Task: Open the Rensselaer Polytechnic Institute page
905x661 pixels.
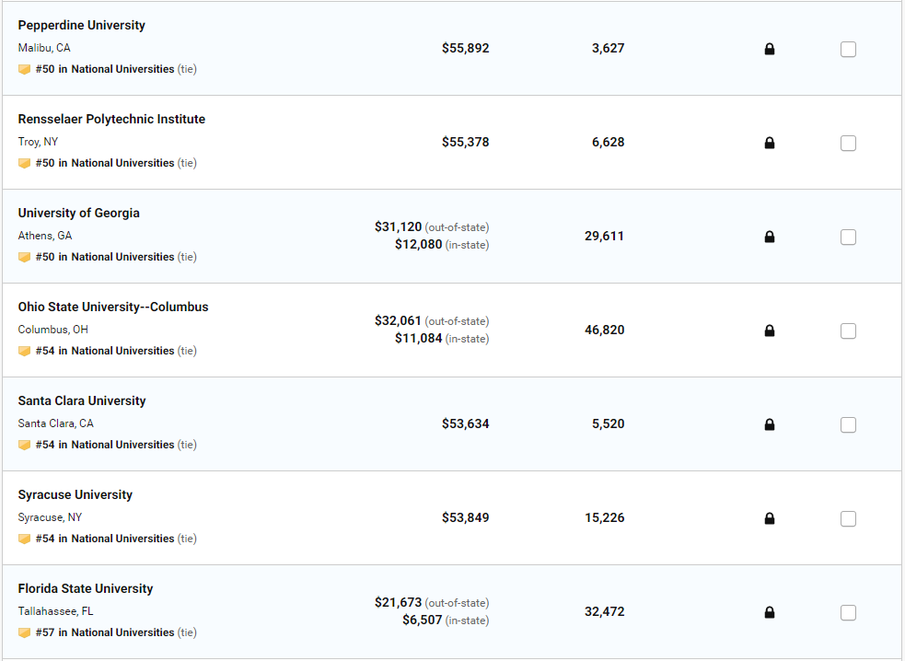Action: click(x=111, y=119)
